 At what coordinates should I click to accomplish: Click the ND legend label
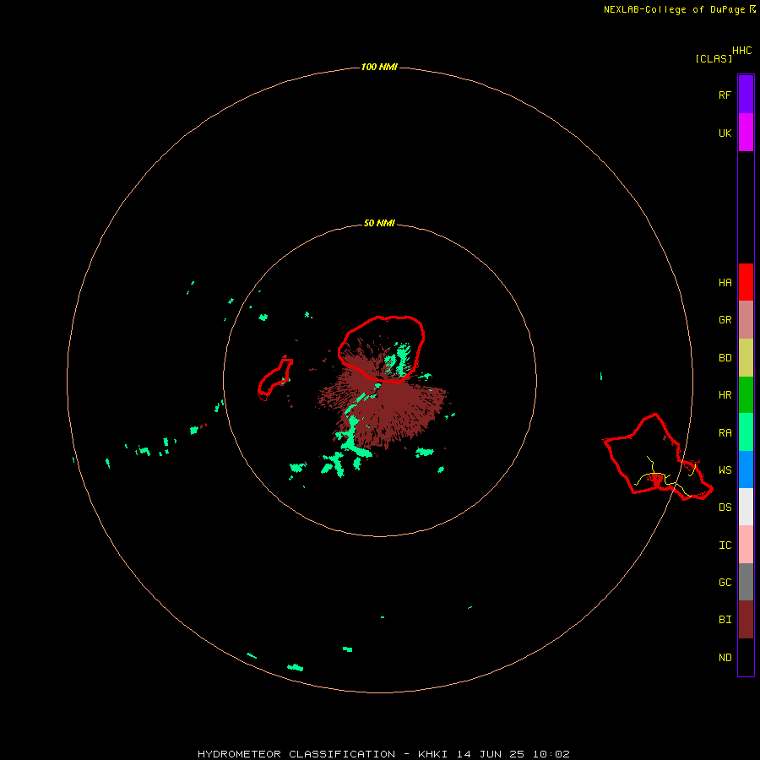click(725, 657)
